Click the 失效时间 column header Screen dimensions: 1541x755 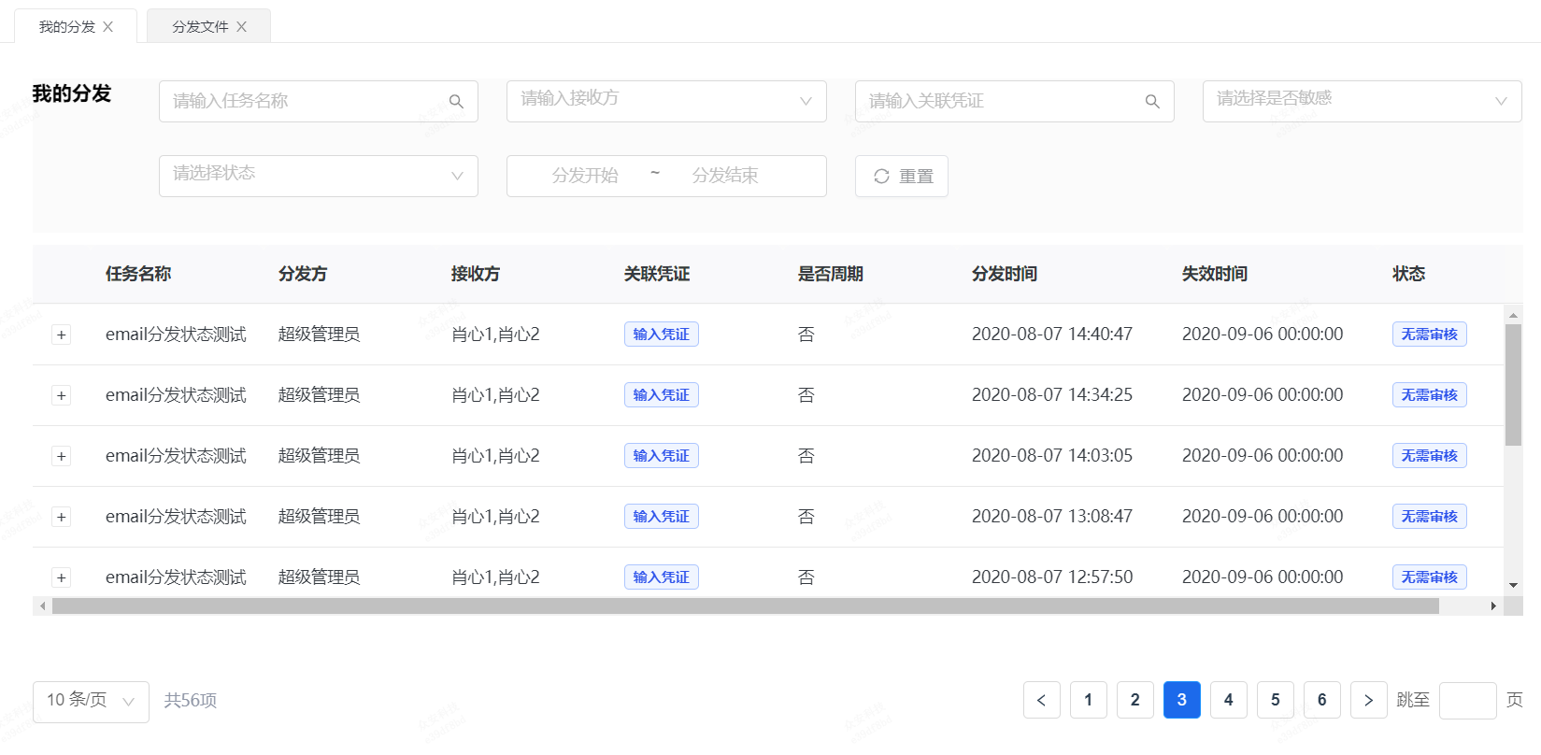[x=1215, y=274]
